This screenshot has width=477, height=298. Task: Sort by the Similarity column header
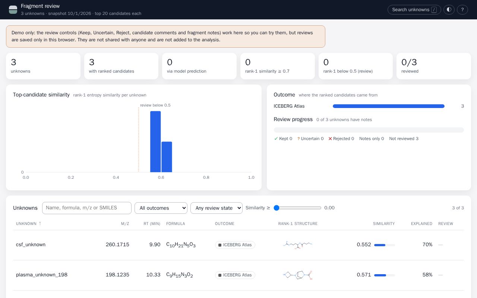pos(384,223)
